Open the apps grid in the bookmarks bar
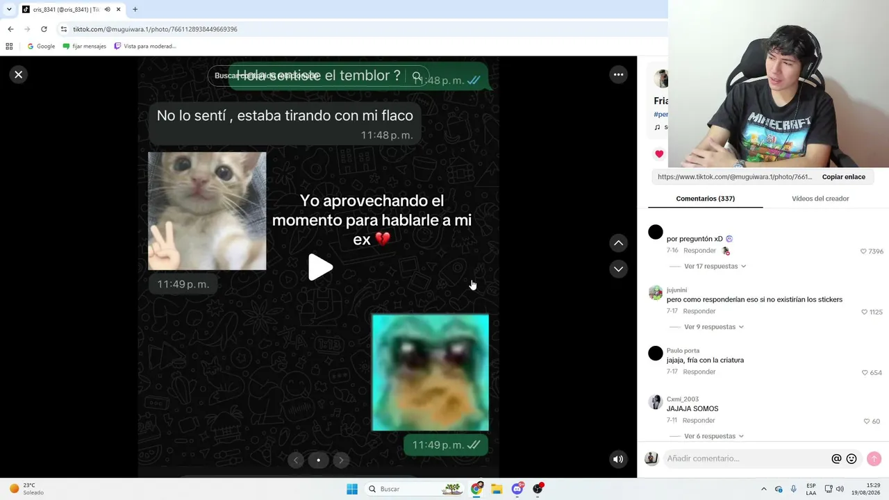This screenshot has width=889, height=500. tap(9, 47)
